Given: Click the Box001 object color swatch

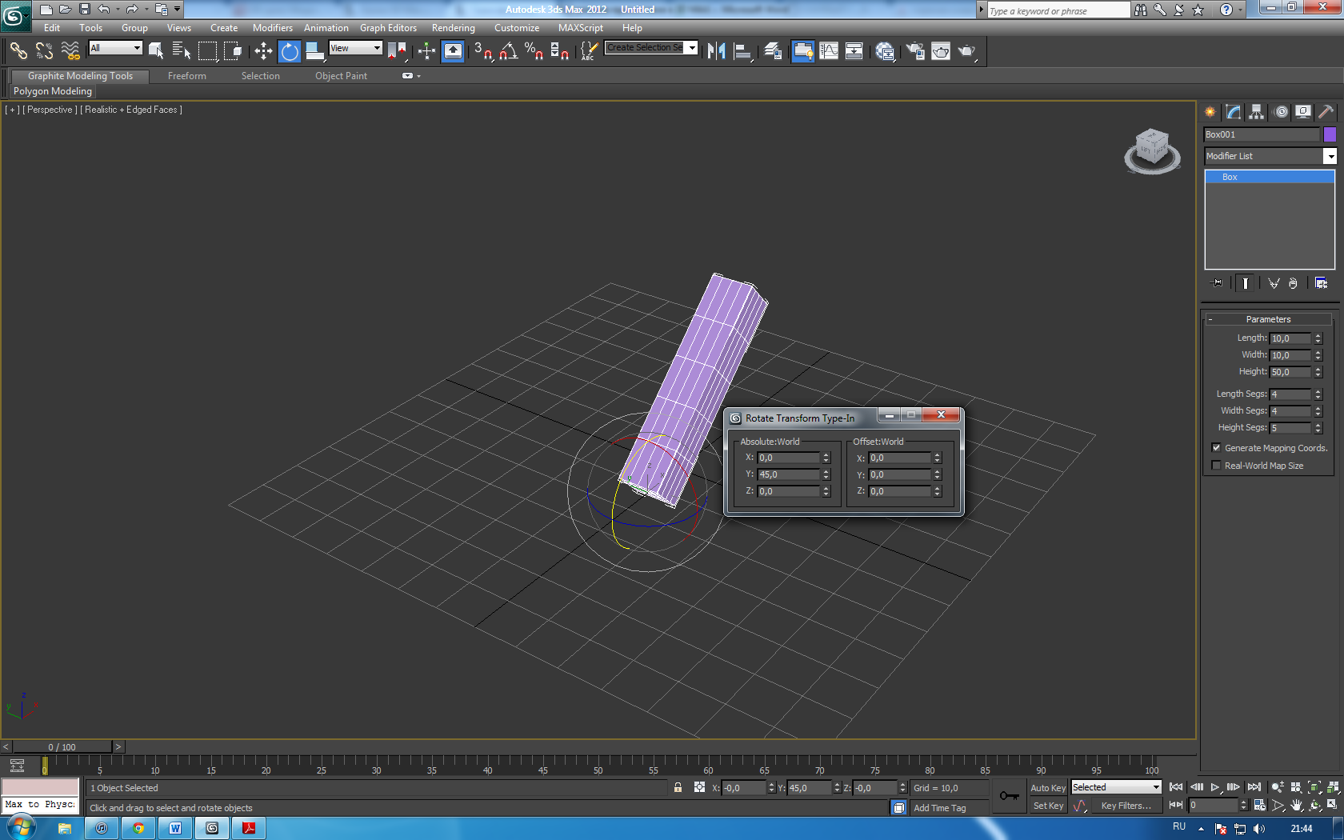Looking at the screenshot, I should pyautogui.click(x=1330, y=134).
